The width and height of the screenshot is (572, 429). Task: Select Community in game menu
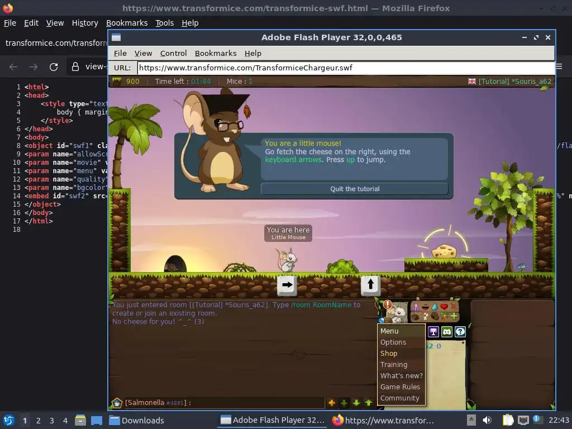401,398
